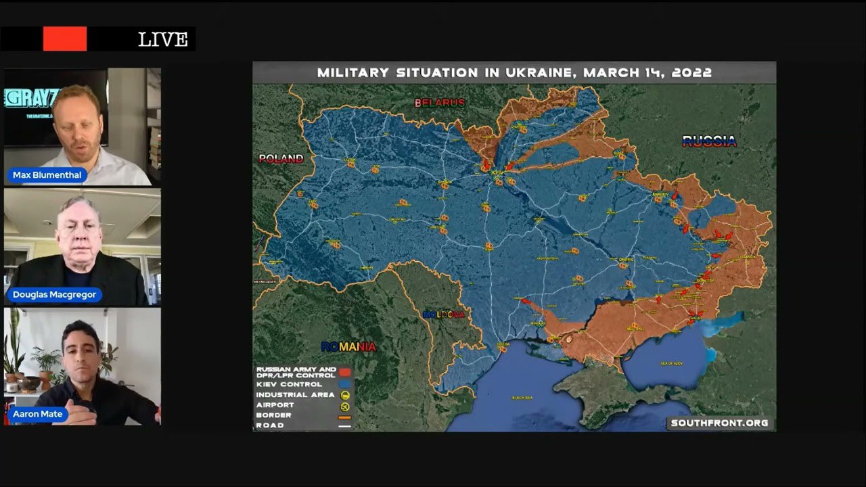Click the SOUTHFRONT.ORG watermark link
866x487 pixels.
[719, 423]
